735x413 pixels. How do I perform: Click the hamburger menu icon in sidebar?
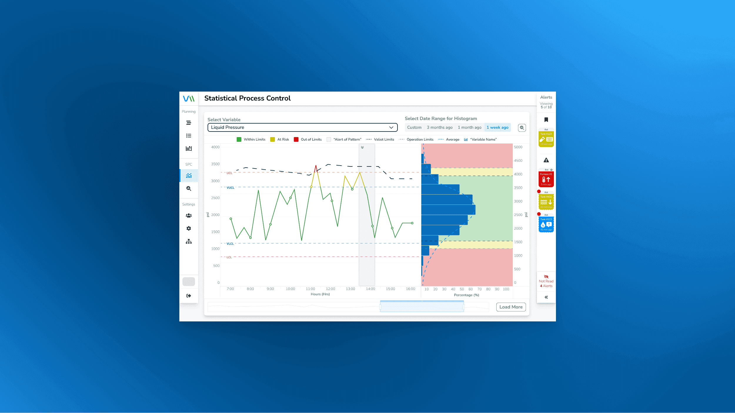point(189,122)
